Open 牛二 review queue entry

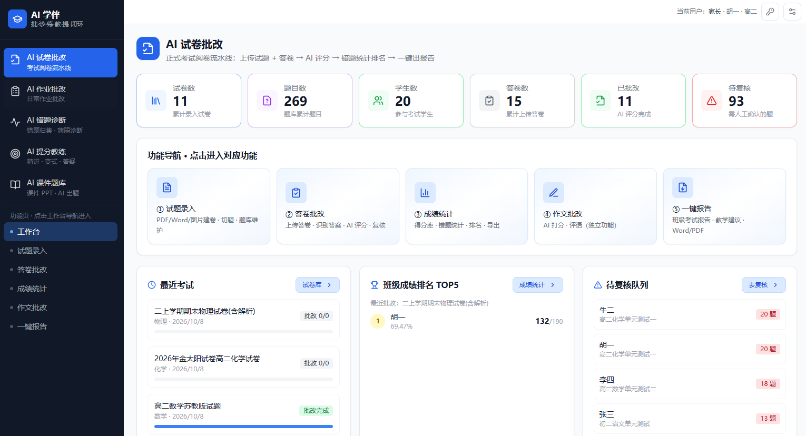pyautogui.click(x=690, y=314)
